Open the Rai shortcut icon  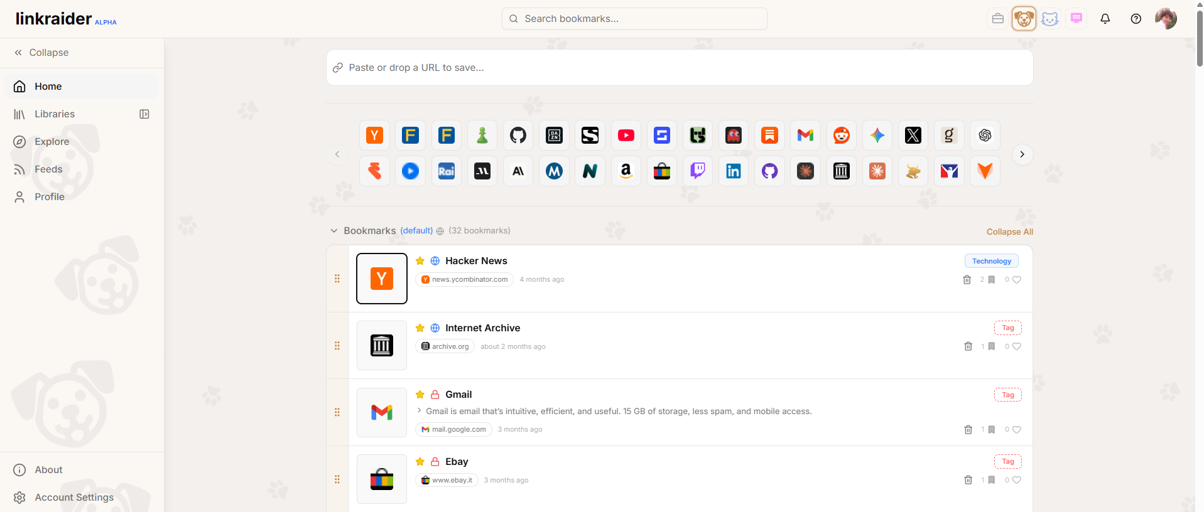coord(447,171)
